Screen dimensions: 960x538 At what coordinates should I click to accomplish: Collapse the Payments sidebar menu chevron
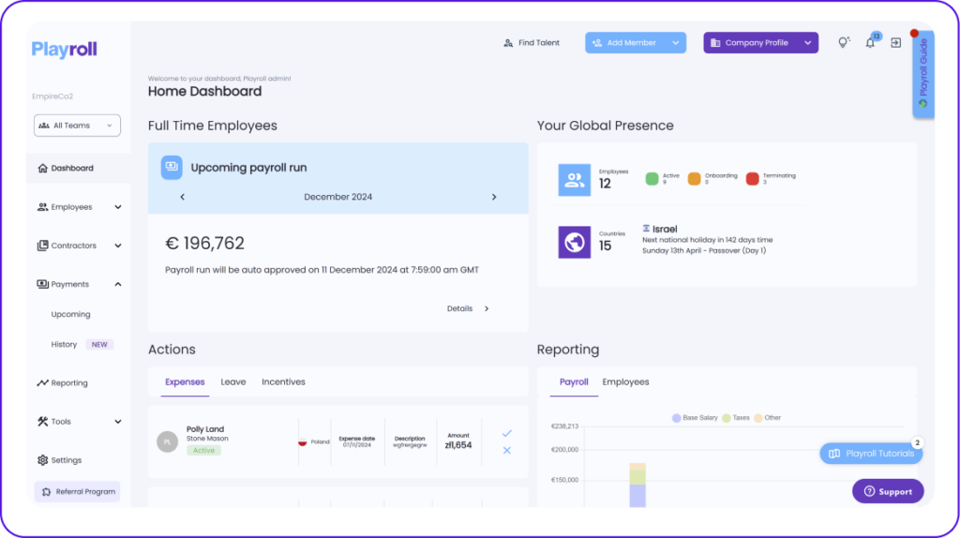click(117, 284)
